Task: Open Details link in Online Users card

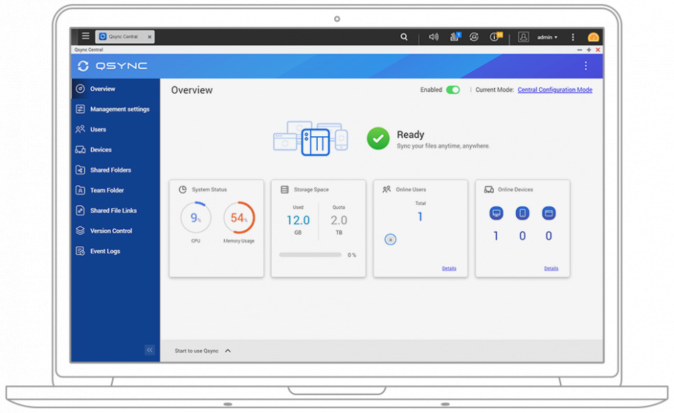Action: click(x=449, y=268)
